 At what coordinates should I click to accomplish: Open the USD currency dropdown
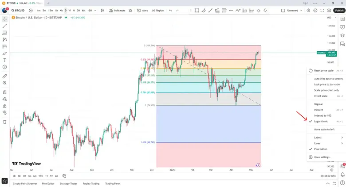click(x=332, y=18)
